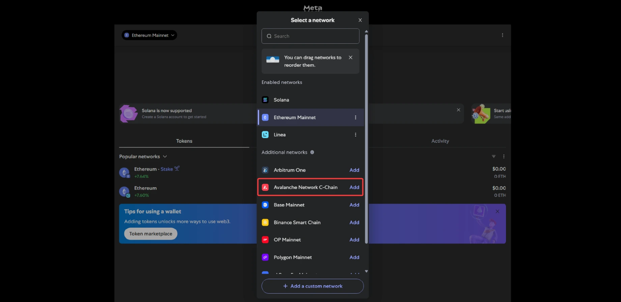621x302 pixels.
Task: Close the Tips for using a wallet banner
Action: click(497, 211)
